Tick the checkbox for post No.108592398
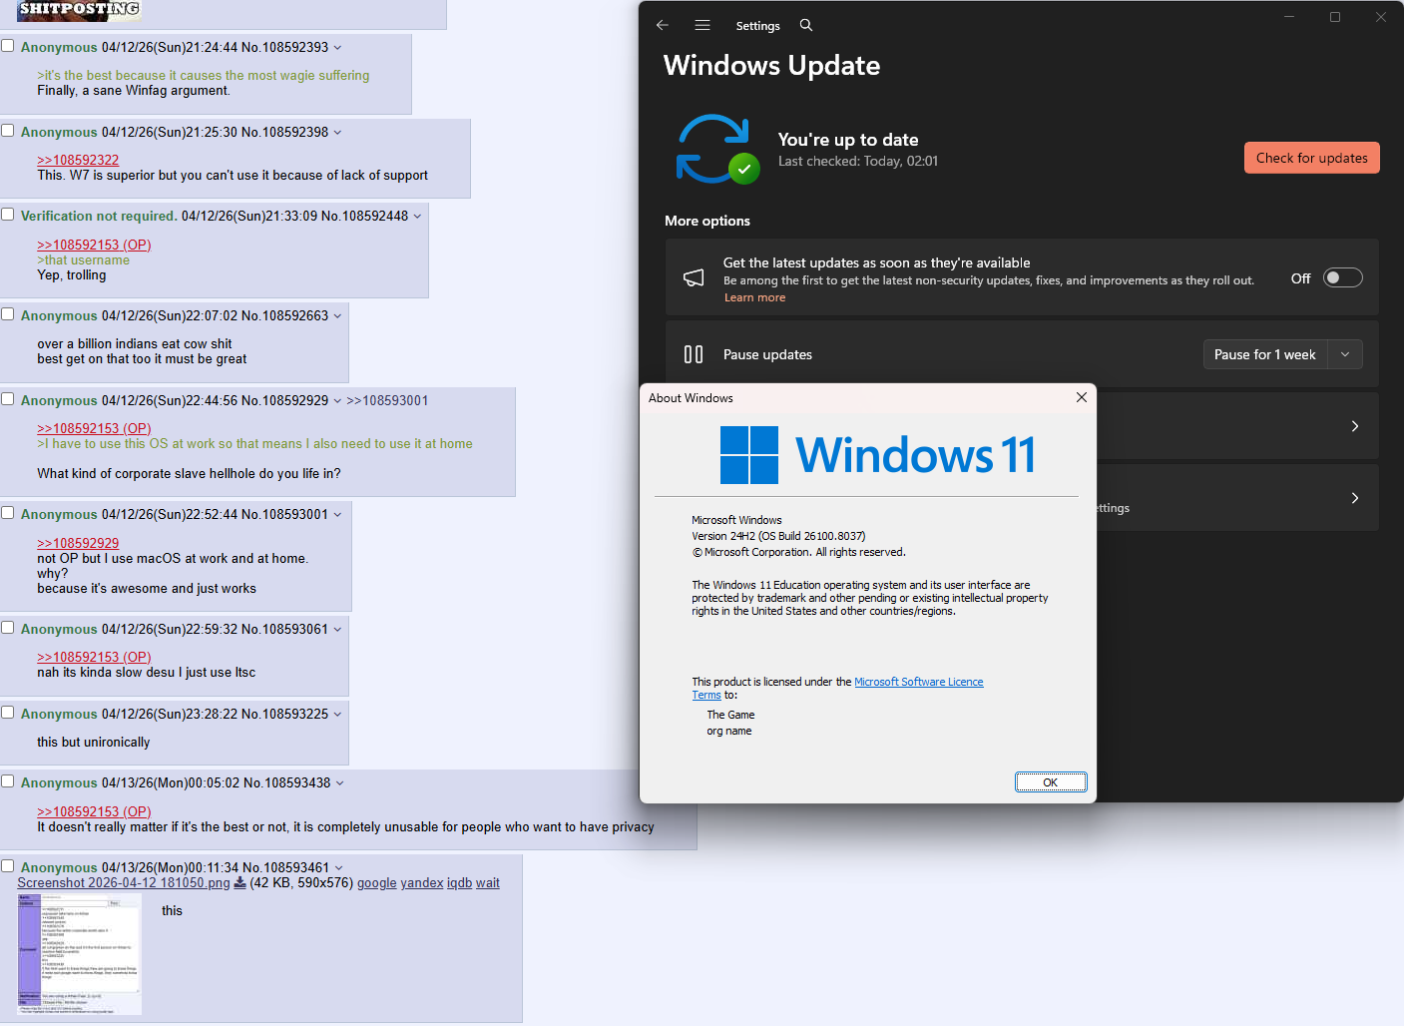The width and height of the screenshot is (1404, 1026). [8, 131]
